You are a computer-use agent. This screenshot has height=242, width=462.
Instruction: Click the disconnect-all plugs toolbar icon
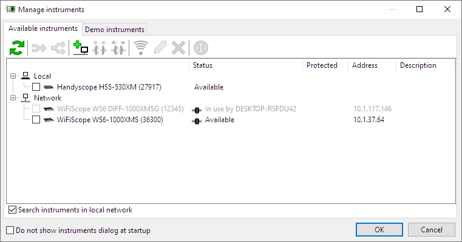point(118,47)
